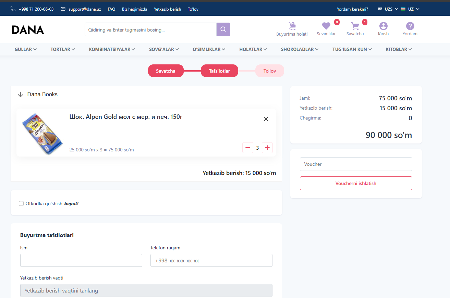
Task: Open Buyurtma holati order status icon
Action: 292,26
